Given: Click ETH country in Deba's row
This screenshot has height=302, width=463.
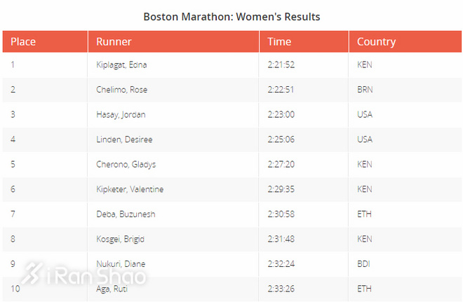Looking at the screenshot, I should coord(364,214).
